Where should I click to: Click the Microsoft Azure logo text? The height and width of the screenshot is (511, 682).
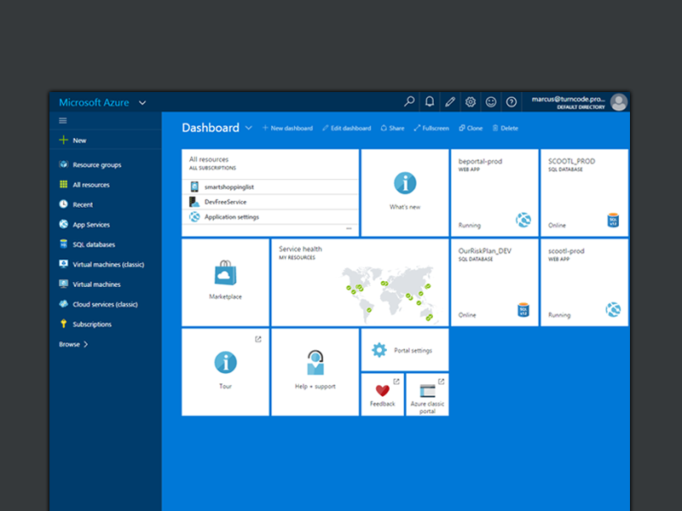pos(94,102)
